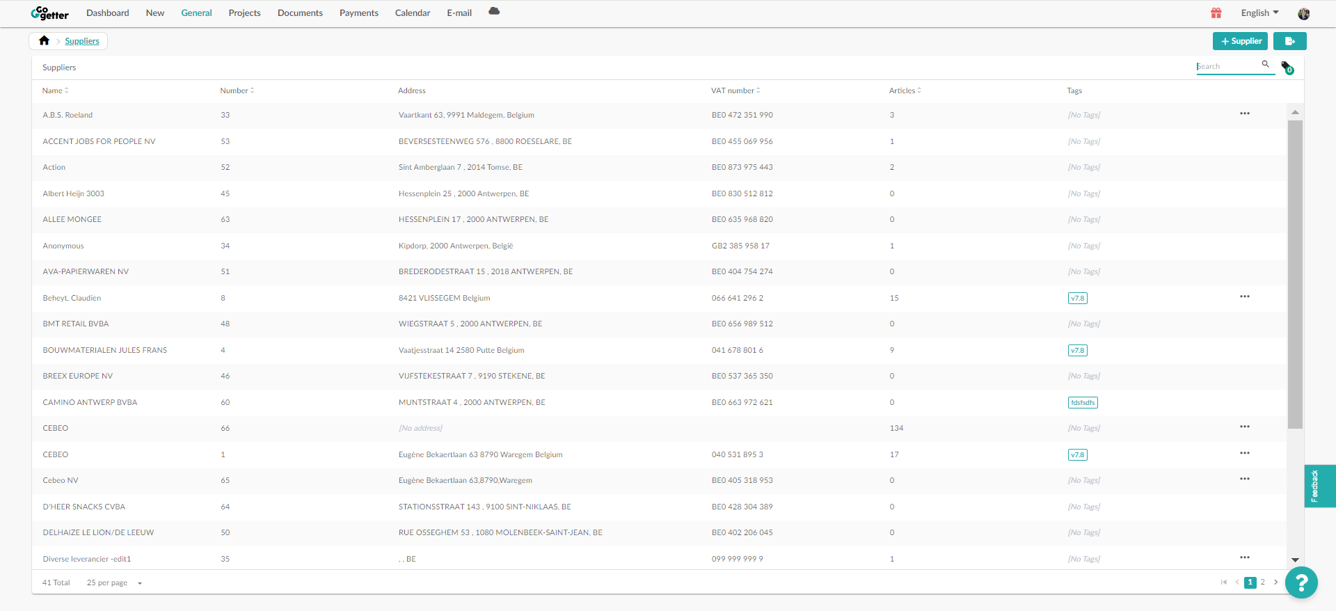This screenshot has height=611, width=1336.
Task: Click the Tags column header
Action: click(1074, 90)
